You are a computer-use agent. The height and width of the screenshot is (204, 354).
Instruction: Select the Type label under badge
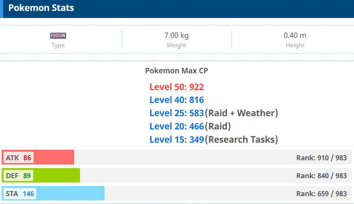(58, 45)
